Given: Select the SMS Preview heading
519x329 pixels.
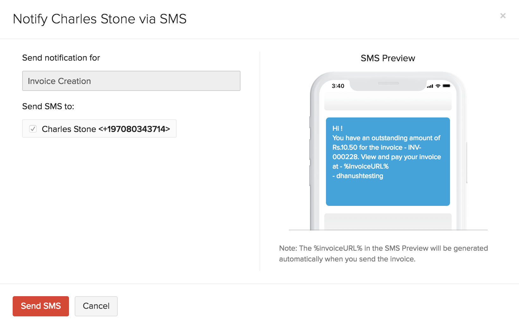Looking at the screenshot, I should (x=388, y=58).
